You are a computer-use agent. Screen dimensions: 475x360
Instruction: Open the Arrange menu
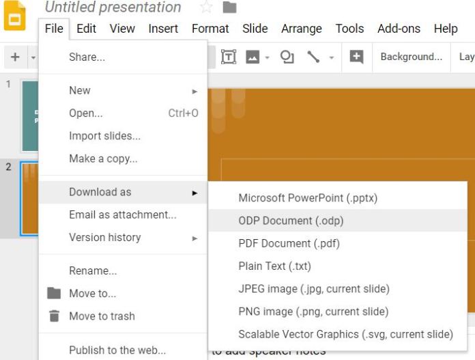[x=302, y=29]
